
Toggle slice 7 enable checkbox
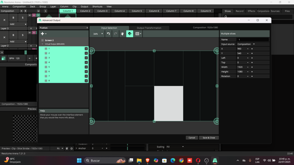[x=46, y=76]
